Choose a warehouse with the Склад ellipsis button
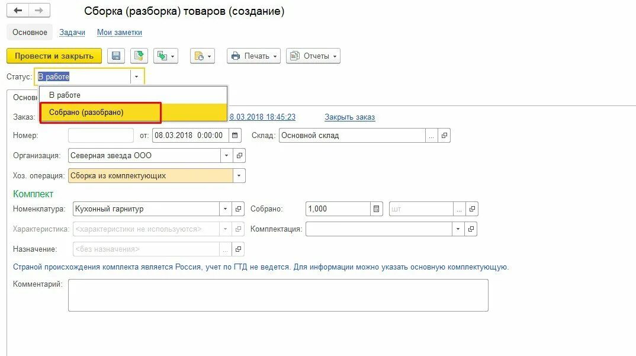 pyautogui.click(x=432, y=136)
